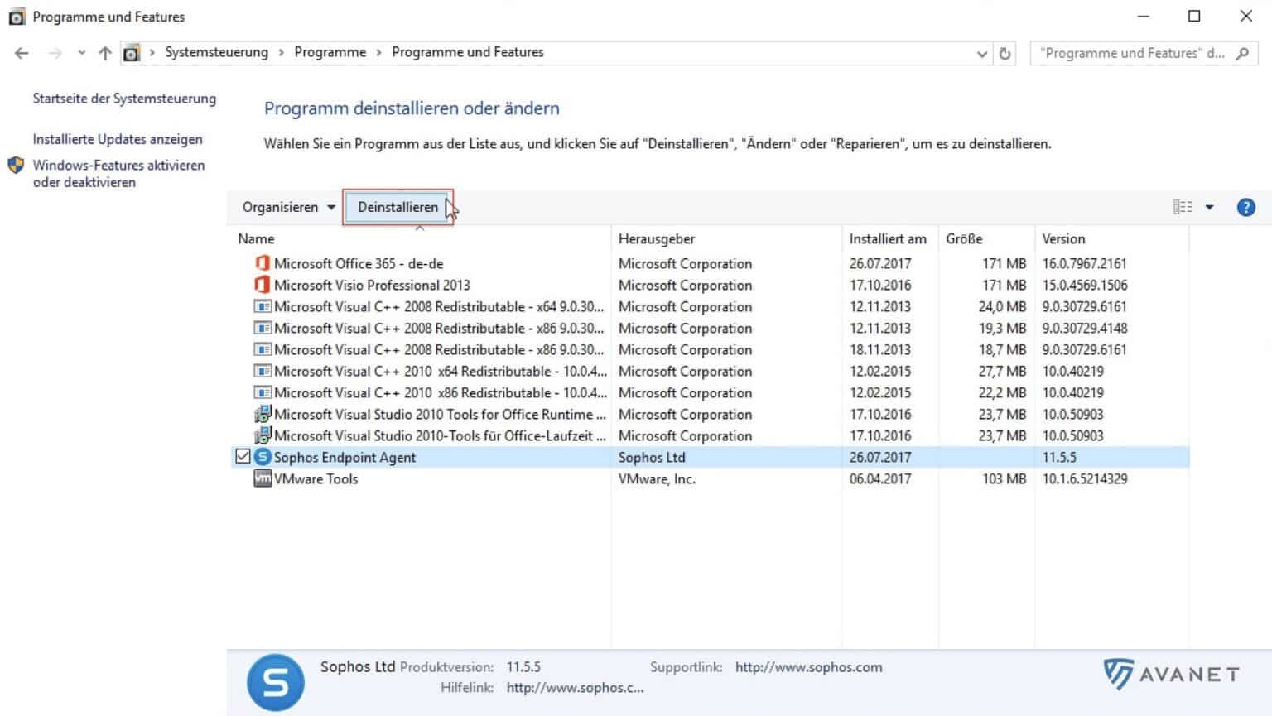This screenshot has height=716, width=1272.
Task: Select Visual C++ 2010 x64 Redistributable entry
Action: 441,371
